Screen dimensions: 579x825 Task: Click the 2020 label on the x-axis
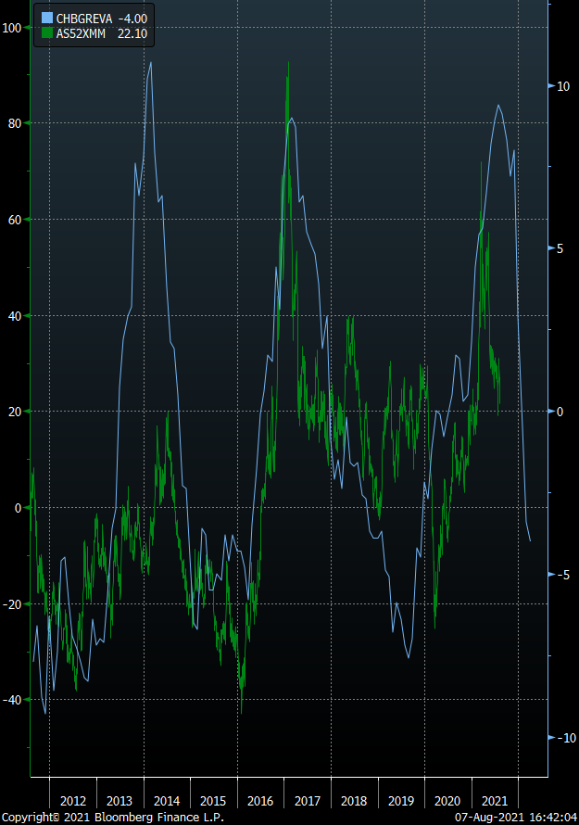click(447, 801)
